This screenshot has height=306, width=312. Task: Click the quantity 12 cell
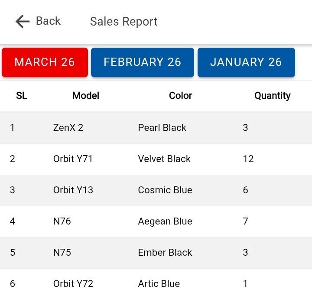pos(248,159)
